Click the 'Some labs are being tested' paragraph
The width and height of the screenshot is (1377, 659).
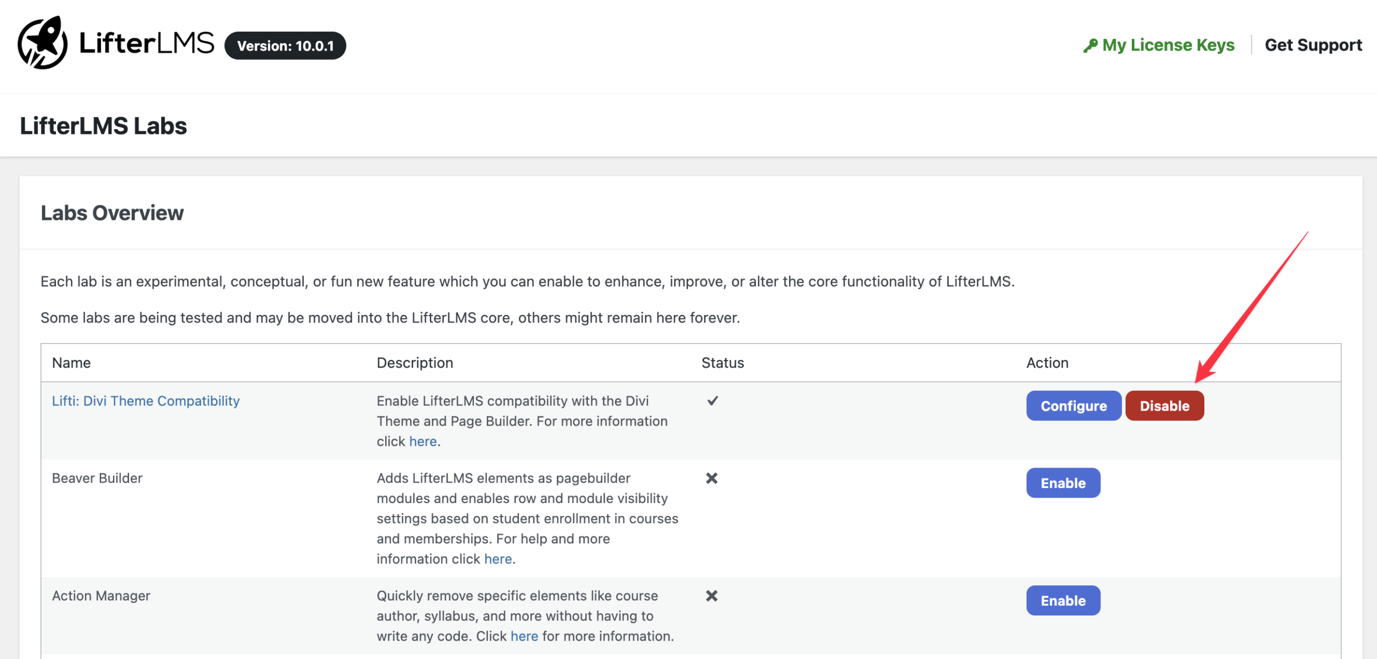[x=390, y=318]
